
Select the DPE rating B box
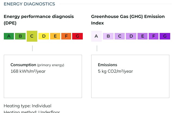(20, 36)
